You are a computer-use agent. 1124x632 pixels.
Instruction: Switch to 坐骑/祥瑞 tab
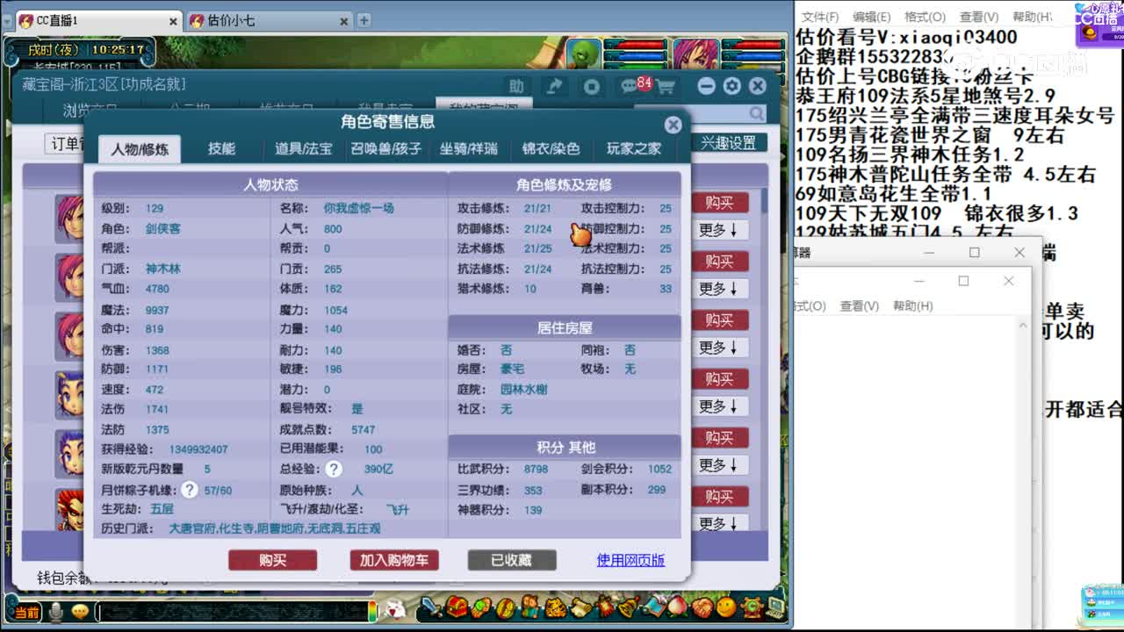[468, 149]
